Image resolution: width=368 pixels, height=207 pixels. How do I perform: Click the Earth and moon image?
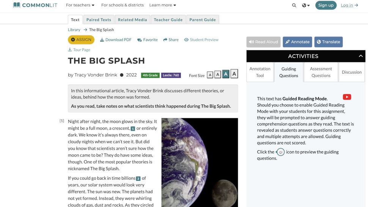[x=200, y=163]
